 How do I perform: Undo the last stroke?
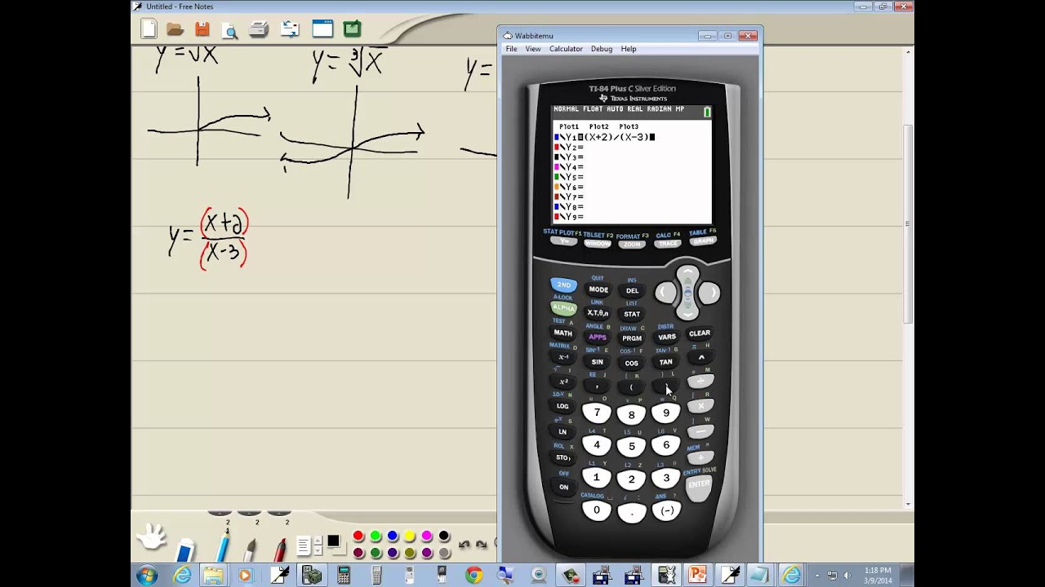point(465,545)
